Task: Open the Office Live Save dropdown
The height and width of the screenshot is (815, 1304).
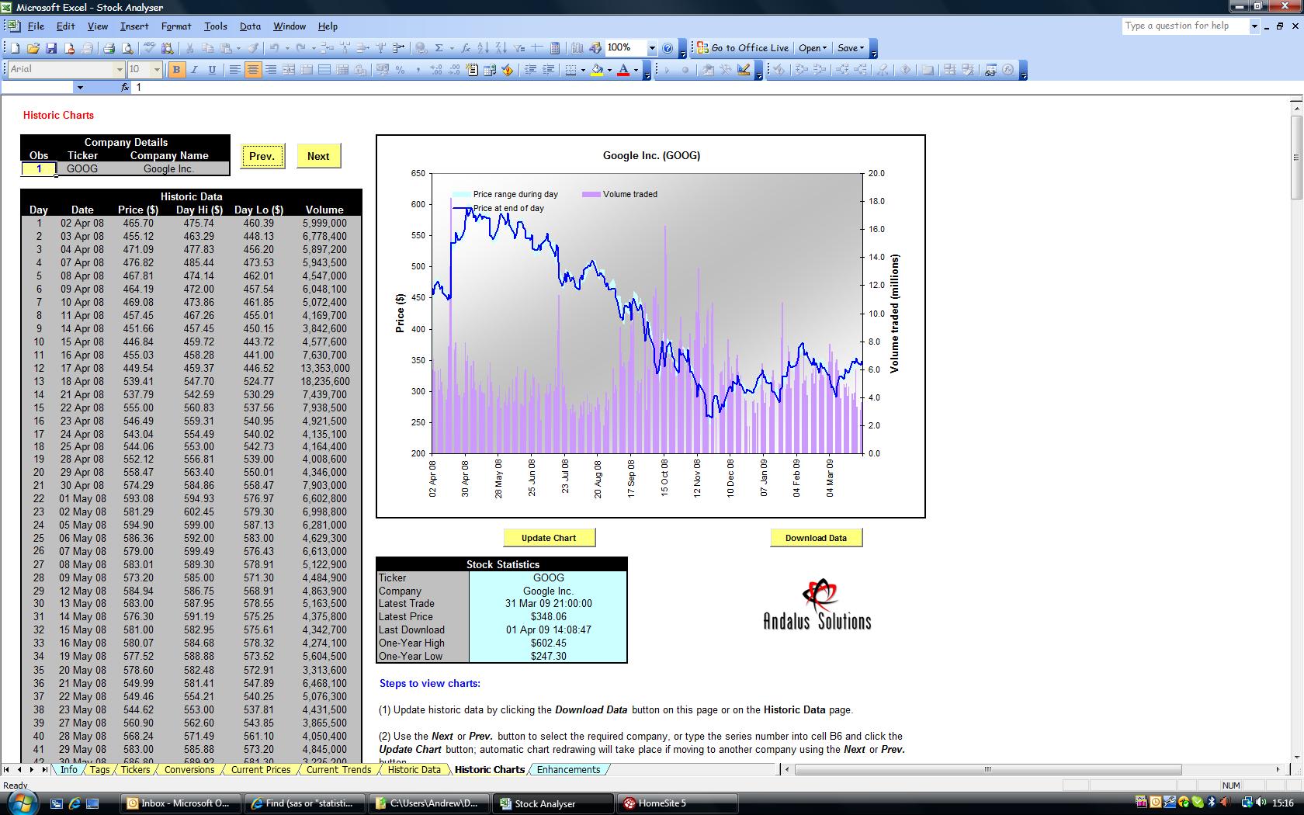Action: pyautogui.click(x=851, y=48)
